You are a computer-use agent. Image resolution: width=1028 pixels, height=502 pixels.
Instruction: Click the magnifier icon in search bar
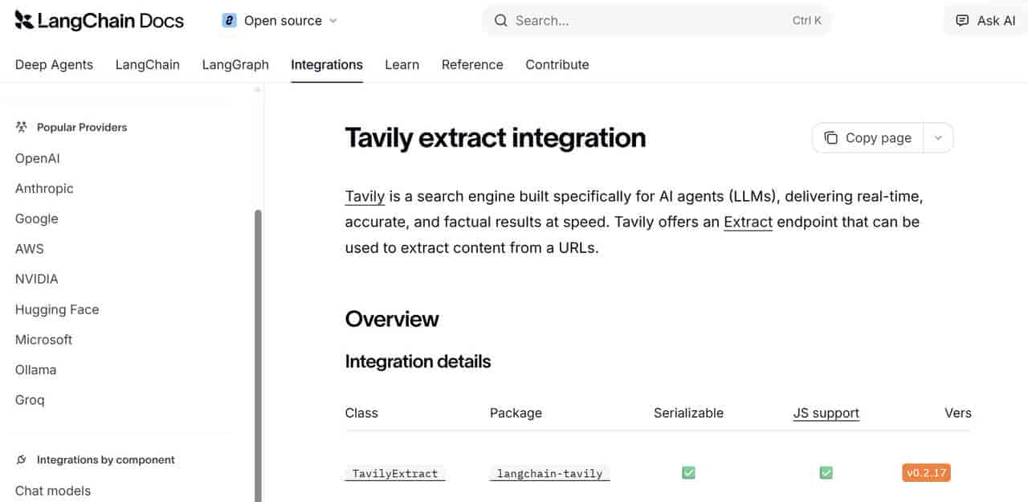pyautogui.click(x=501, y=21)
